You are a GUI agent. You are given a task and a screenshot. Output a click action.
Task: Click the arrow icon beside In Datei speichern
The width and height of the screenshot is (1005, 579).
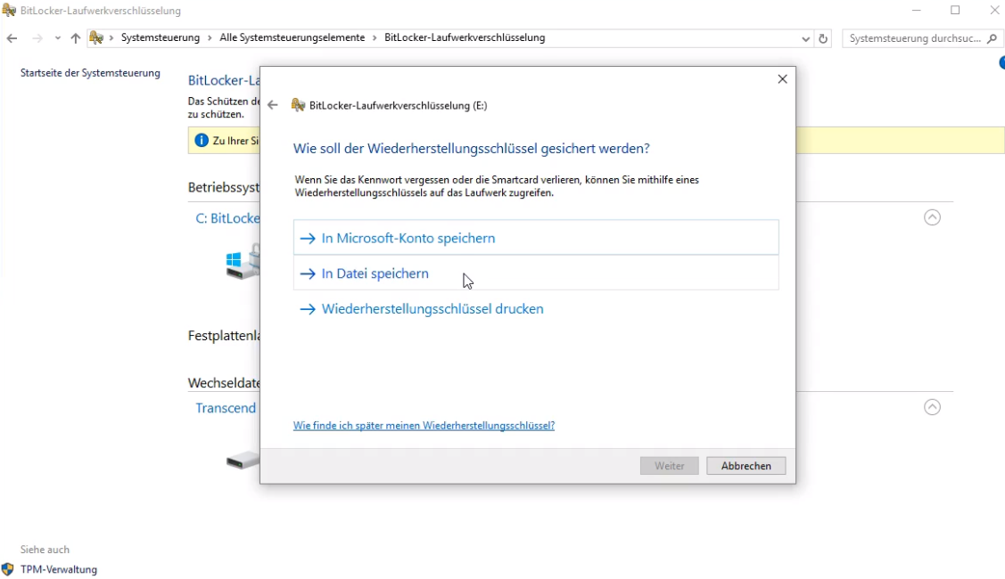coord(308,273)
